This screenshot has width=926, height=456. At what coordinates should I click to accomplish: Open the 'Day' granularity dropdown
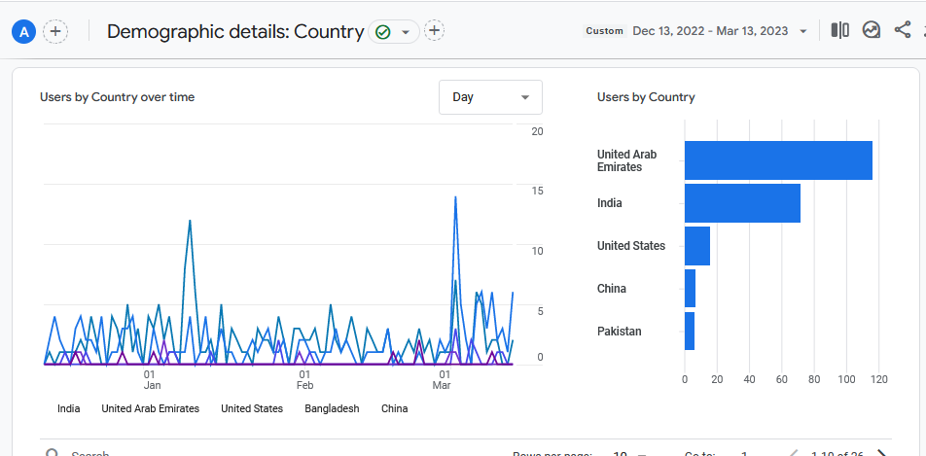click(490, 97)
